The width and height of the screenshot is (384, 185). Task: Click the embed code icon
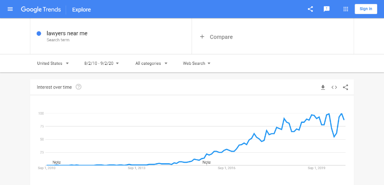[x=334, y=87]
